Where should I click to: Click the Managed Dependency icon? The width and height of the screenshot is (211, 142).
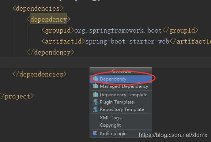(x=95, y=86)
